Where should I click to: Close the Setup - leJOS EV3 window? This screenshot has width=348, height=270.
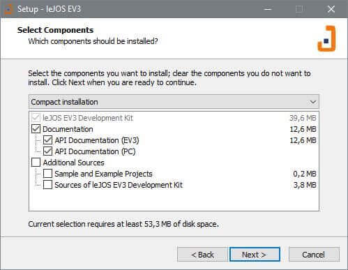(331, 9)
